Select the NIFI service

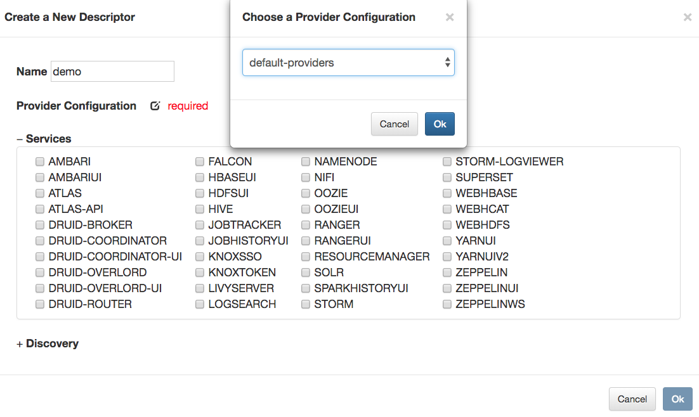(306, 177)
